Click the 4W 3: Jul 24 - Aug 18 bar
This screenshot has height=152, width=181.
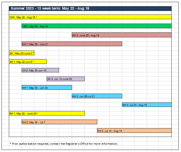coord(147,105)
